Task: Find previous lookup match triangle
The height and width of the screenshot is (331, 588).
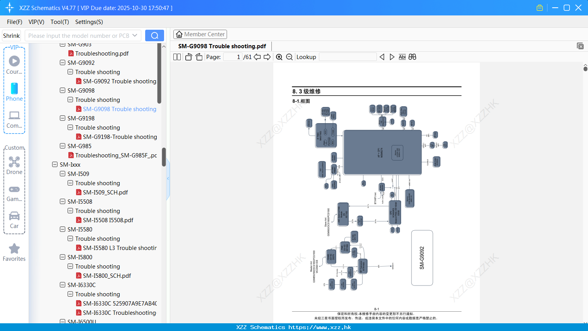Action: coord(382,57)
